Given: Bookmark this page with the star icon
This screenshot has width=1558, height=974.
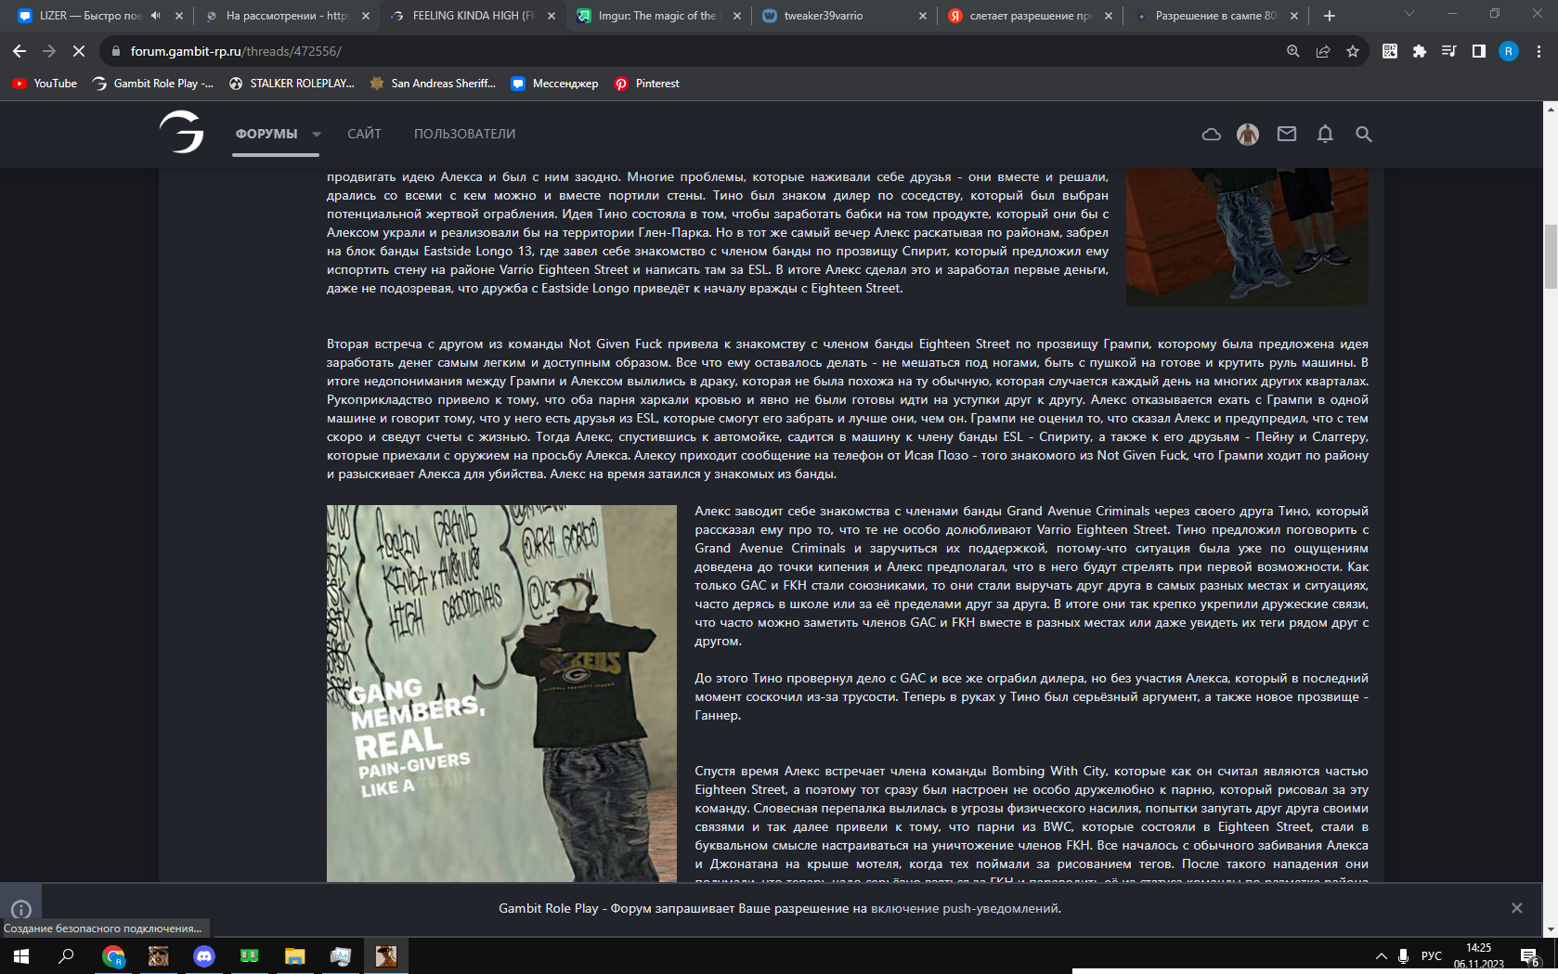Looking at the screenshot, I should 1353,51.
